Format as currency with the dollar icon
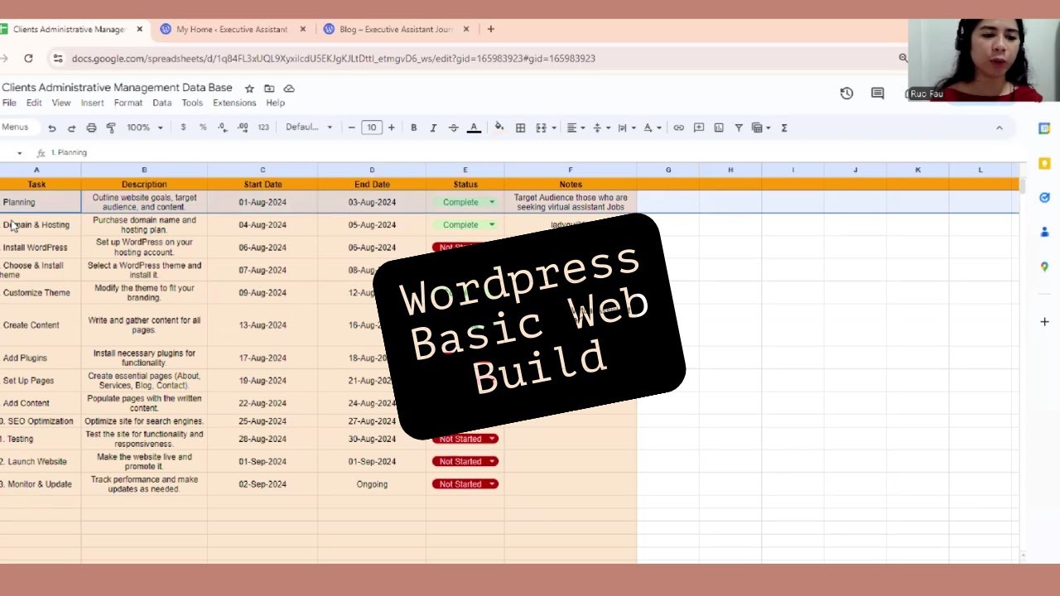 pyautogui.click(x=183, y=127)
